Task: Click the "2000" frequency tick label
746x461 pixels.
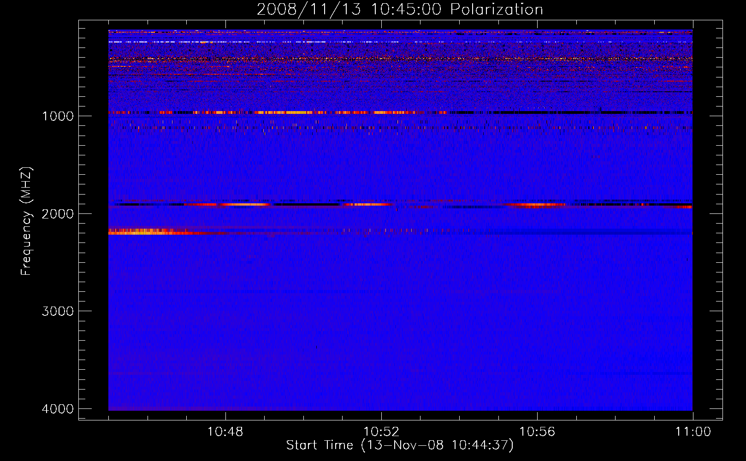Action: pos(58,213)
